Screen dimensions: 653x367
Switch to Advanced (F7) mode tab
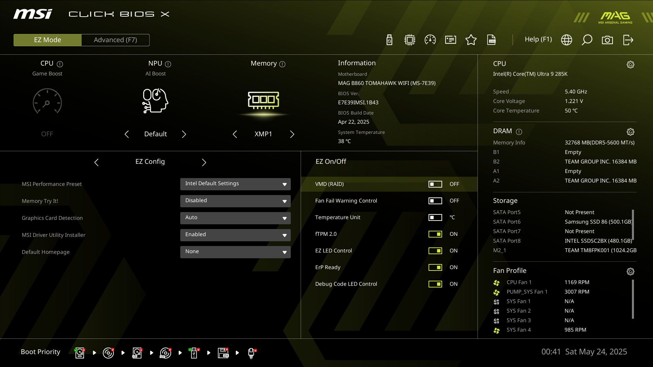coord(115,40)
